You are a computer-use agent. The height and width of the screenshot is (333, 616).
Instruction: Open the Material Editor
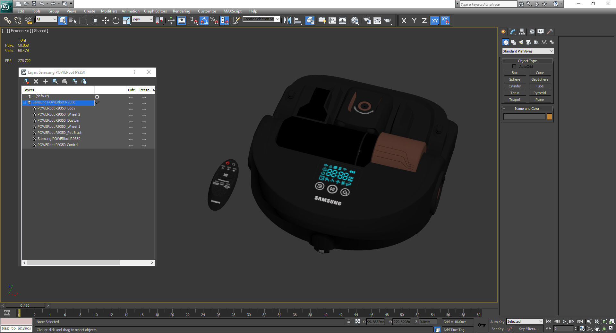tap(355, 20)
